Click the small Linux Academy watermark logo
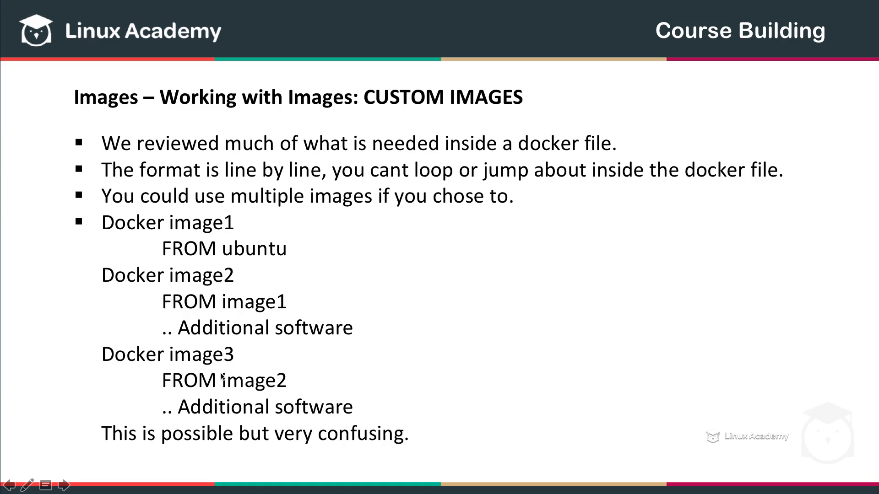Viewport: 879px width, 494px height. [747, 437]
